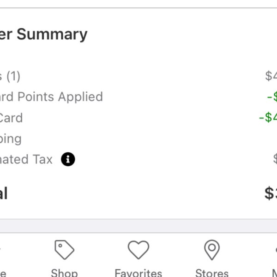Click the Gift Card row label

point(11,118)
